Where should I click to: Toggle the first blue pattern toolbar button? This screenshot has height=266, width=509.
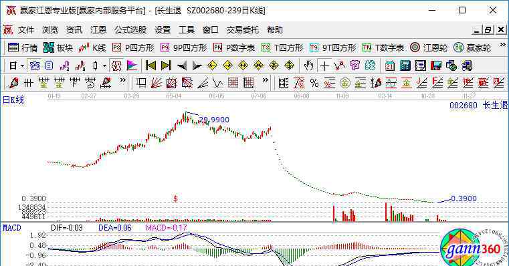(34, 66)
